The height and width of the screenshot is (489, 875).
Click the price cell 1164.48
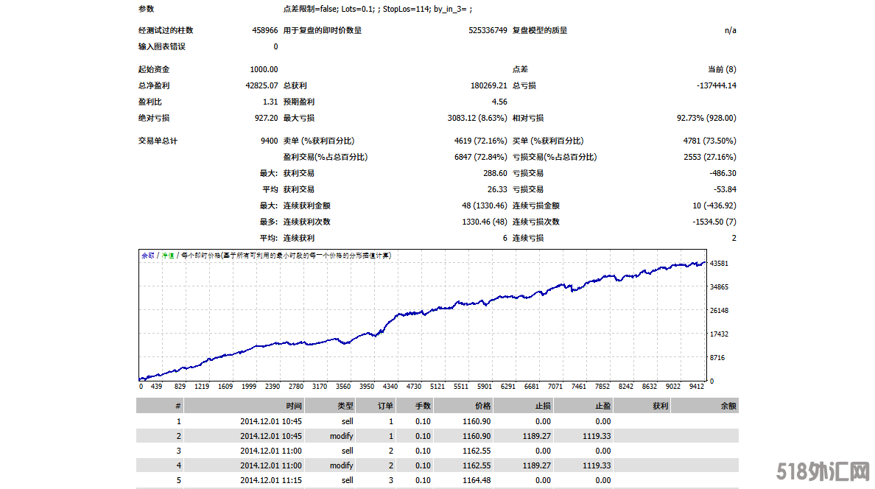pyautogui.click(x=477, y=480)
